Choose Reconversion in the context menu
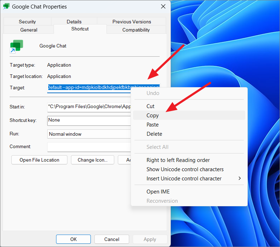Viewport: 280px width, 247px height. (189, 201)
